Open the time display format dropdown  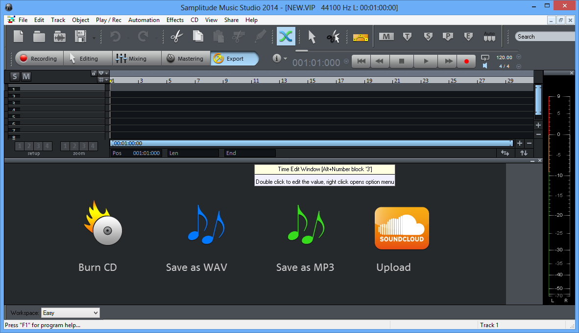[x=346, y=61]
